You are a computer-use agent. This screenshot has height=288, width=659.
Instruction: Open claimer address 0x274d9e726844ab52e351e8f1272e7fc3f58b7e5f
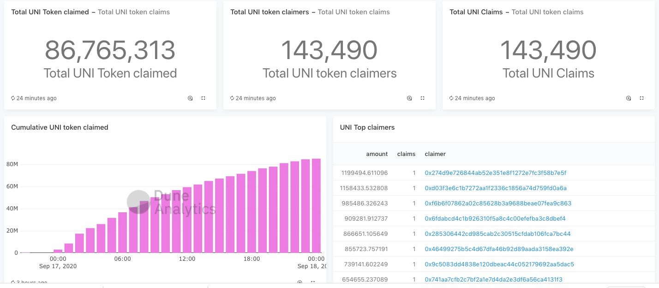click(x=496, y=173)
